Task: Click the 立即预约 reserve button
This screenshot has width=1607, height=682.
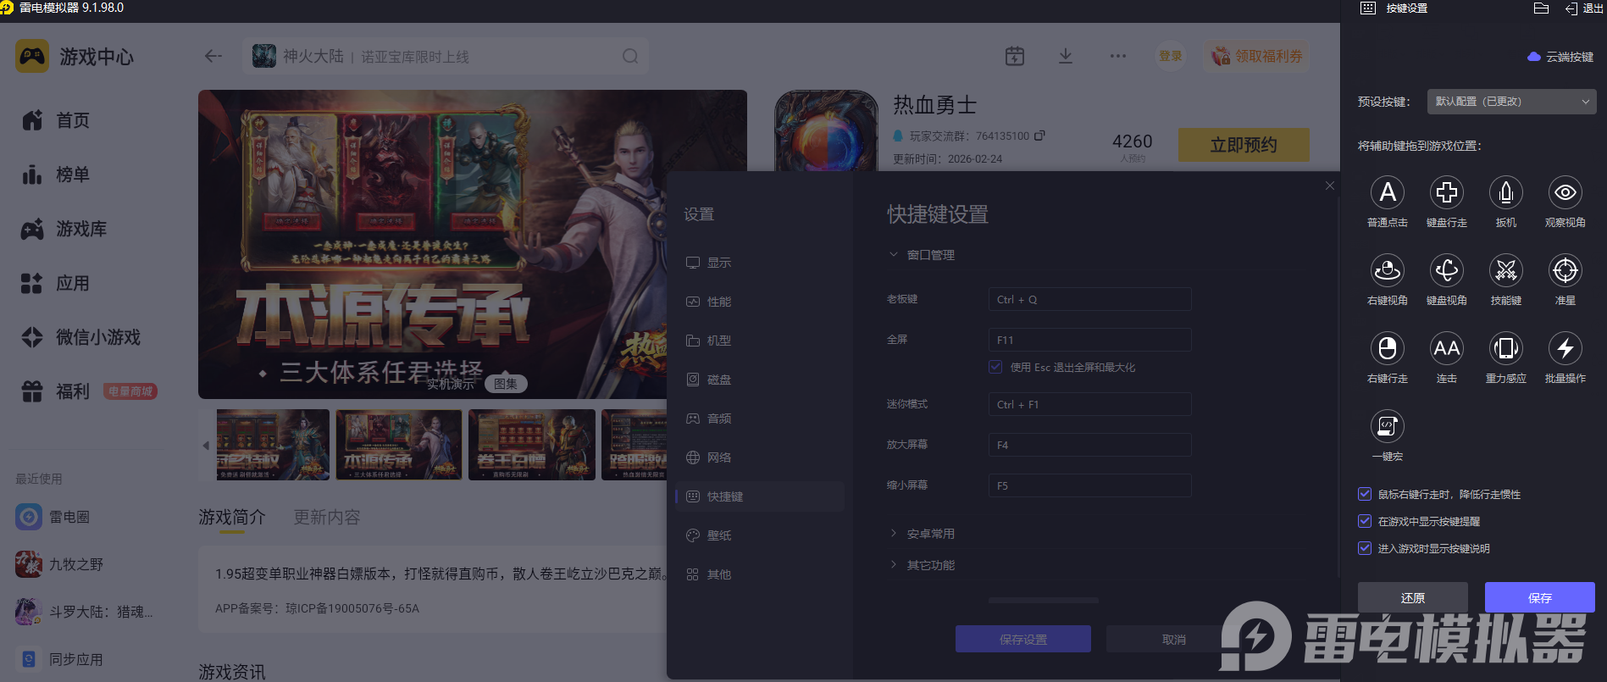Action: pyautogui.click(x=1244, y=145)
